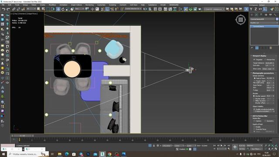Viewport: 279px width, 157px height.
Task: Open the Create tab plus icon
Action: tap(252, 15)
